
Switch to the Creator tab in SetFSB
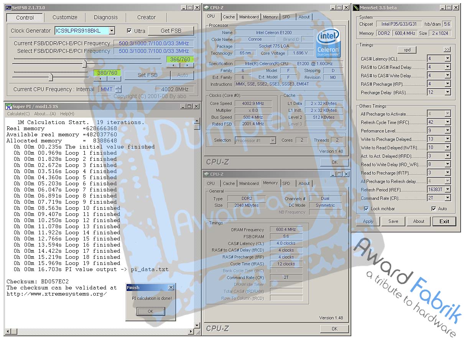coord(146,17)
